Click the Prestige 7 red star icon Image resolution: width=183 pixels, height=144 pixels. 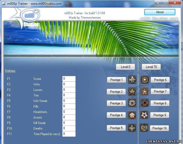click(x=144, y=91)
